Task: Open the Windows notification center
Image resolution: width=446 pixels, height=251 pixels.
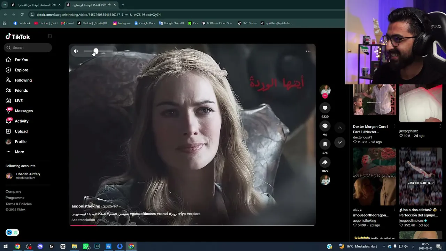Action: coord(439,246)
